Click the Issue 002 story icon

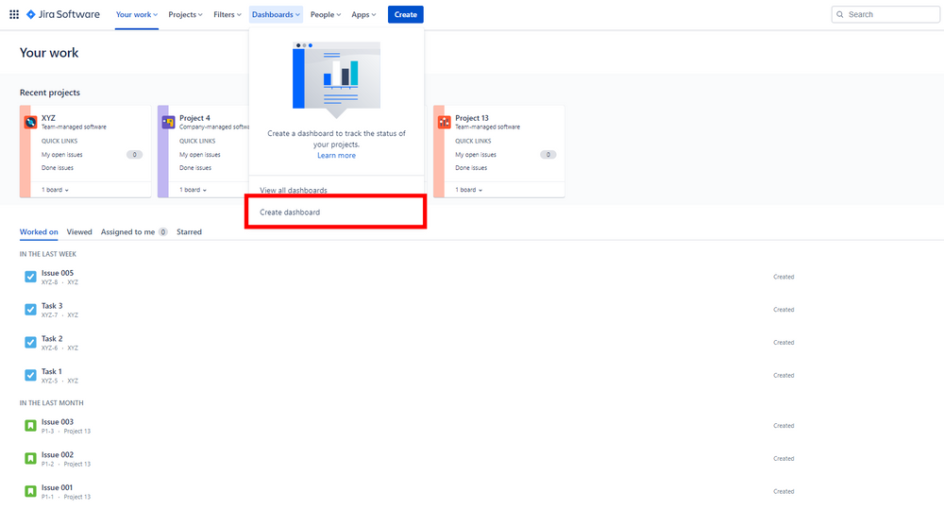(31, 458)
